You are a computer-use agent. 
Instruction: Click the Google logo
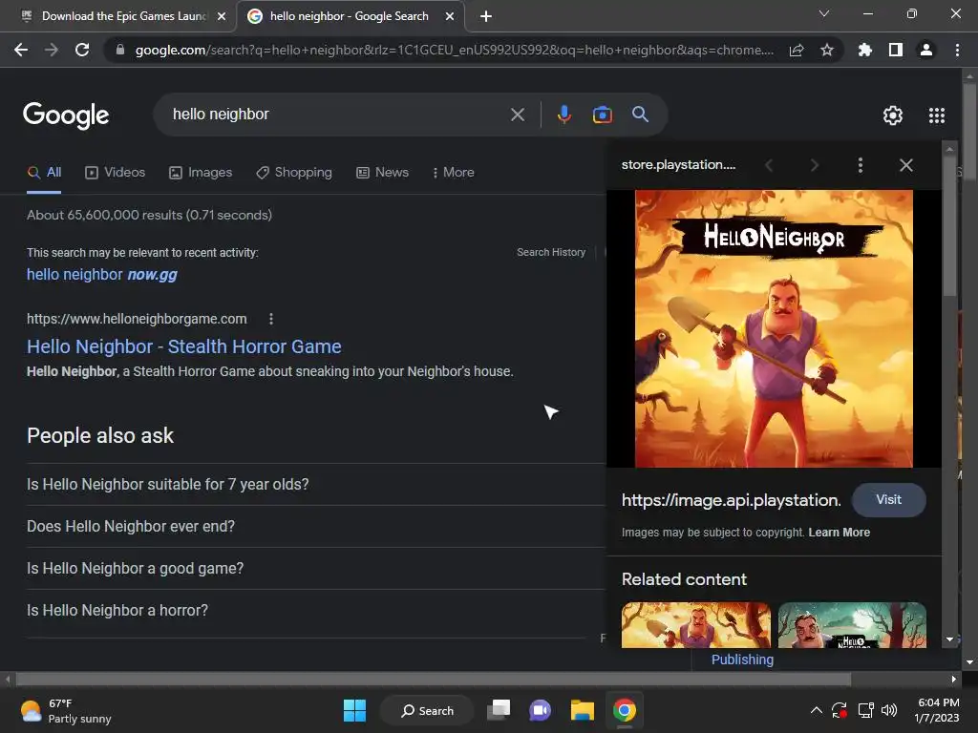[66, 115]
